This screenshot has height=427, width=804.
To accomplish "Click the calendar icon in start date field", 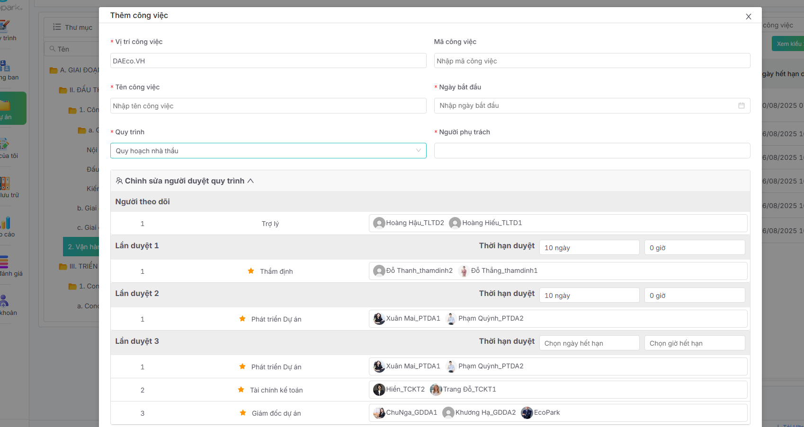I will tap(741, 105).
